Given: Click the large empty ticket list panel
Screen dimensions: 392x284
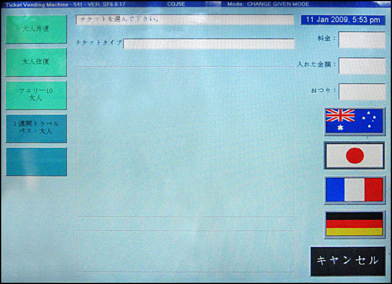Looking at the screenshot, I should click(184, 140).
